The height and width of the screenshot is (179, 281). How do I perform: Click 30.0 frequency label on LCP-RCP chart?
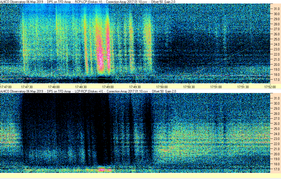pyautogui.click(x=276, y=103)
